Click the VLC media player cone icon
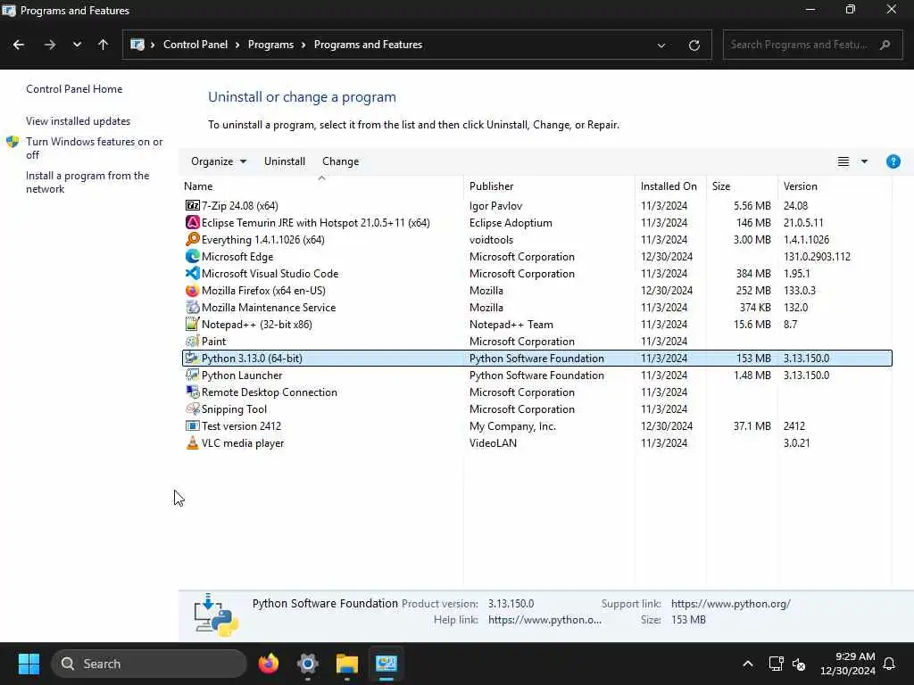The image size is (914, 685). 192,442
